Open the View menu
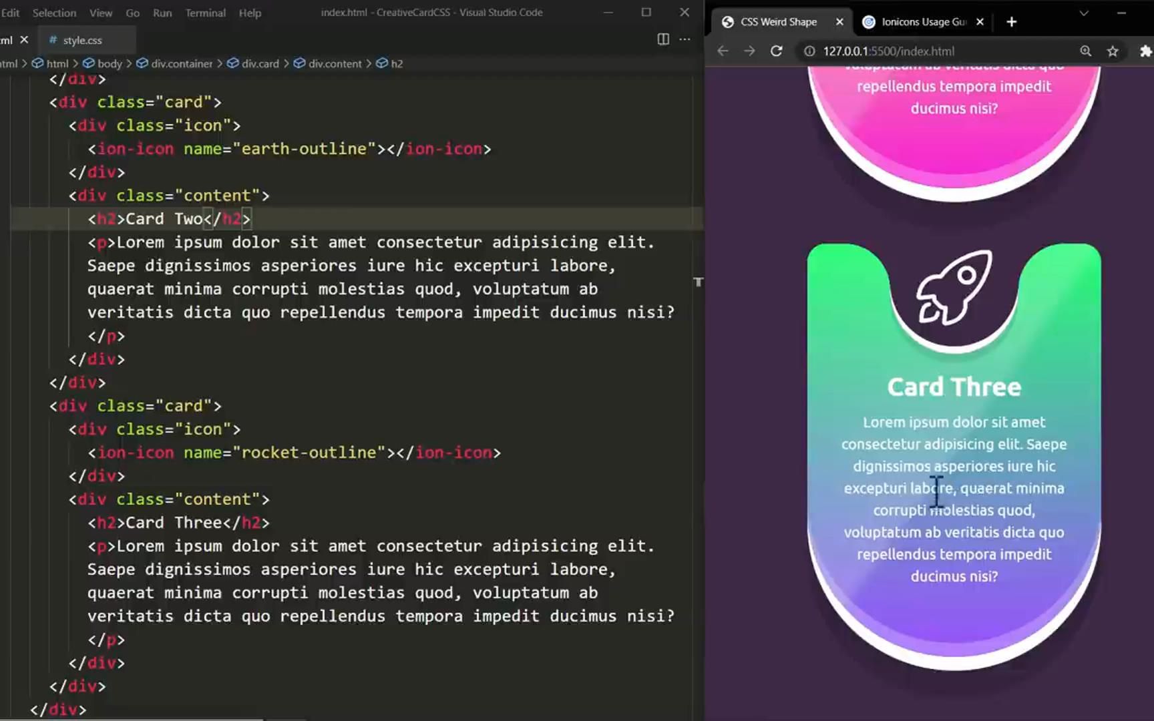Image resolution: width=1154 pixels, height=721 pixels. click(x=101, y=13)
